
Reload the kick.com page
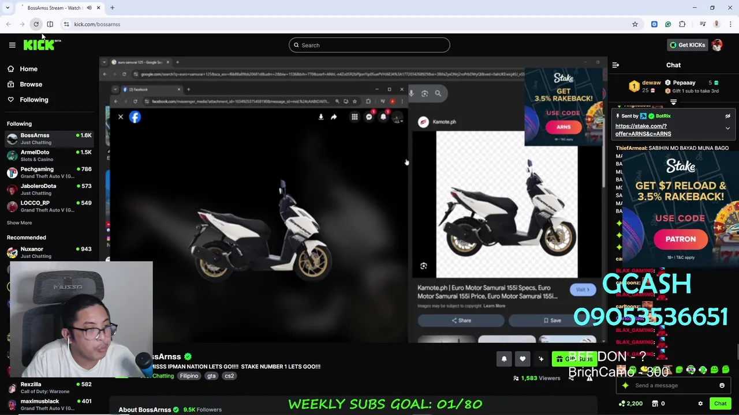pyautogui.click(x=36, y=24)
